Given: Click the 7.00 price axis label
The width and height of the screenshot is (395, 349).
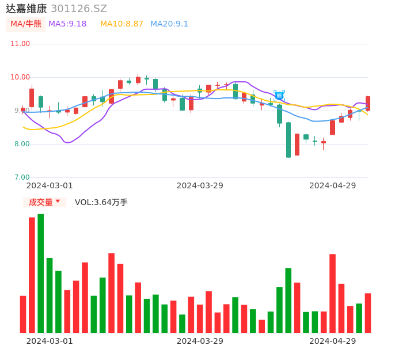Looking at the screenshot, I should 22,177.
